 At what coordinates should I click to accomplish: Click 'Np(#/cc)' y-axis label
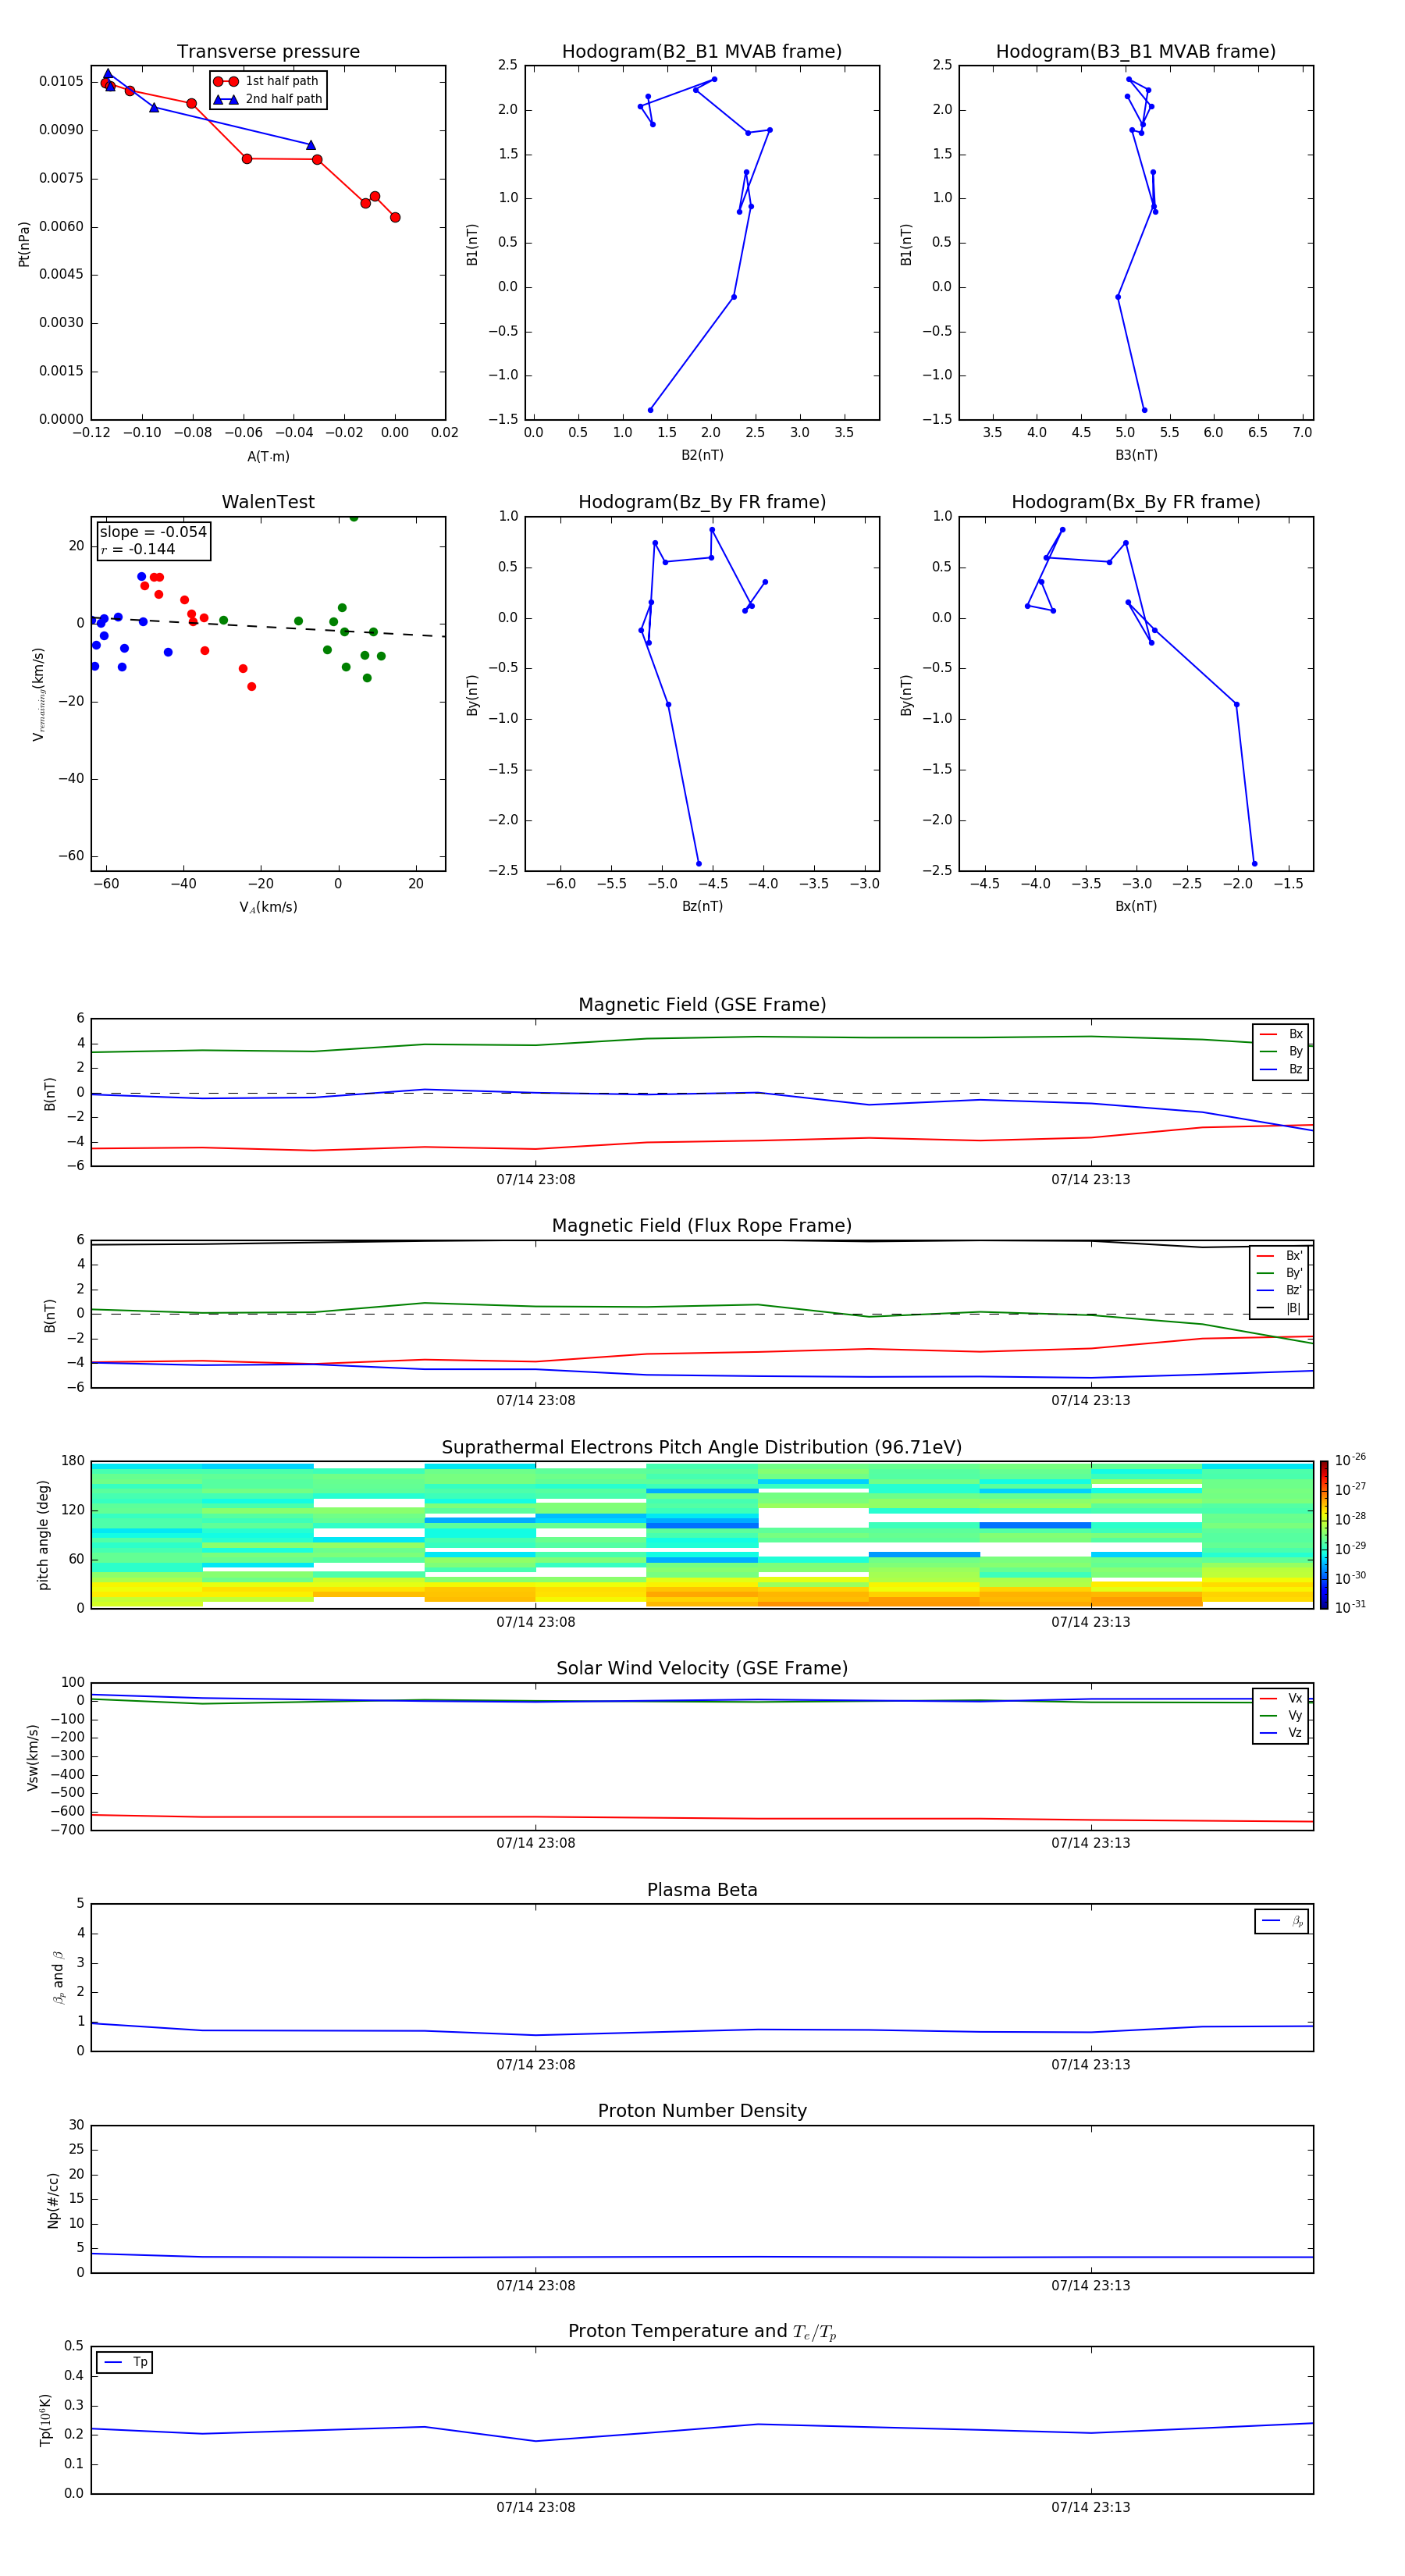pyautogui.click(x=53, y=2200)
